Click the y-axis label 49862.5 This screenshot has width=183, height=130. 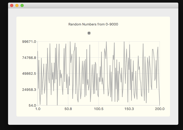click(x=29, y=73)
